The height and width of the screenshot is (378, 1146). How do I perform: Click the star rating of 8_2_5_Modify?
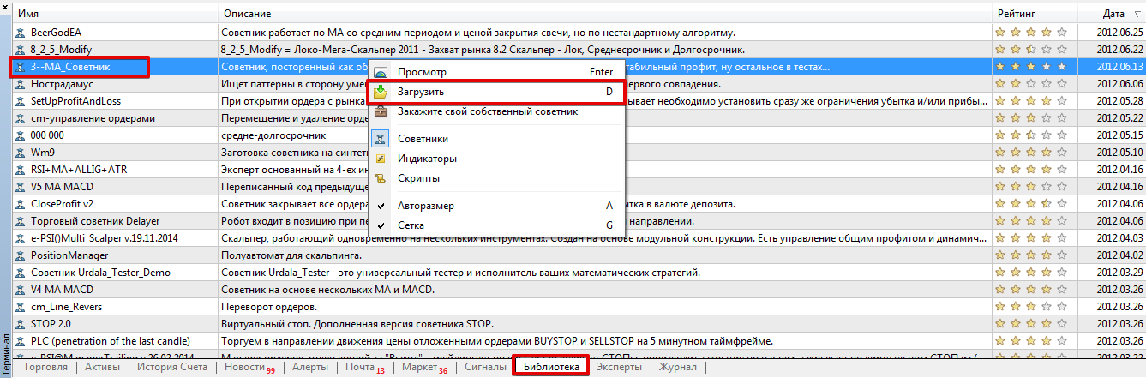tap(1031, 50)
